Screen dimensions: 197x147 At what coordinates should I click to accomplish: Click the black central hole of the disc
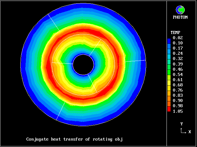pos(83,65)
